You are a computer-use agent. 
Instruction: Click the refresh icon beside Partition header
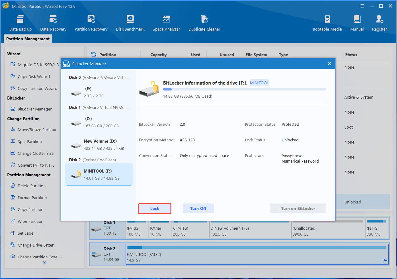pyautogui.click(x=93, y=55)
